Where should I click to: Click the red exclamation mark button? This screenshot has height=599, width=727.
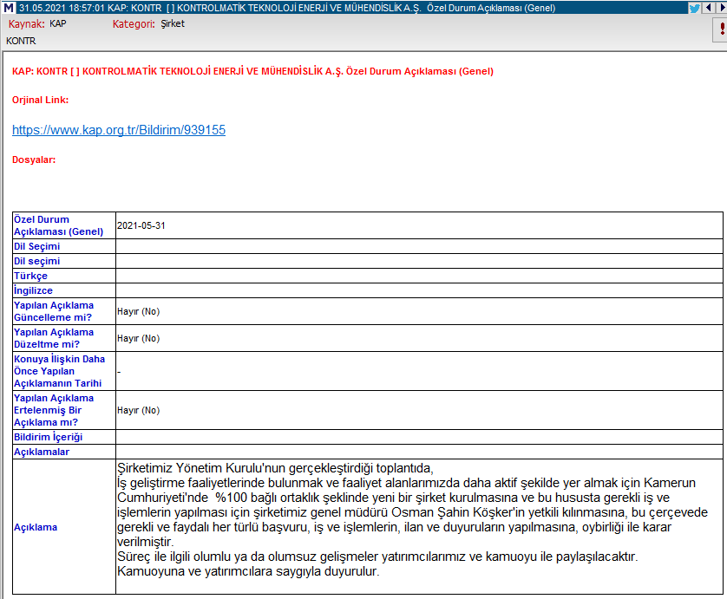(721, 29)
